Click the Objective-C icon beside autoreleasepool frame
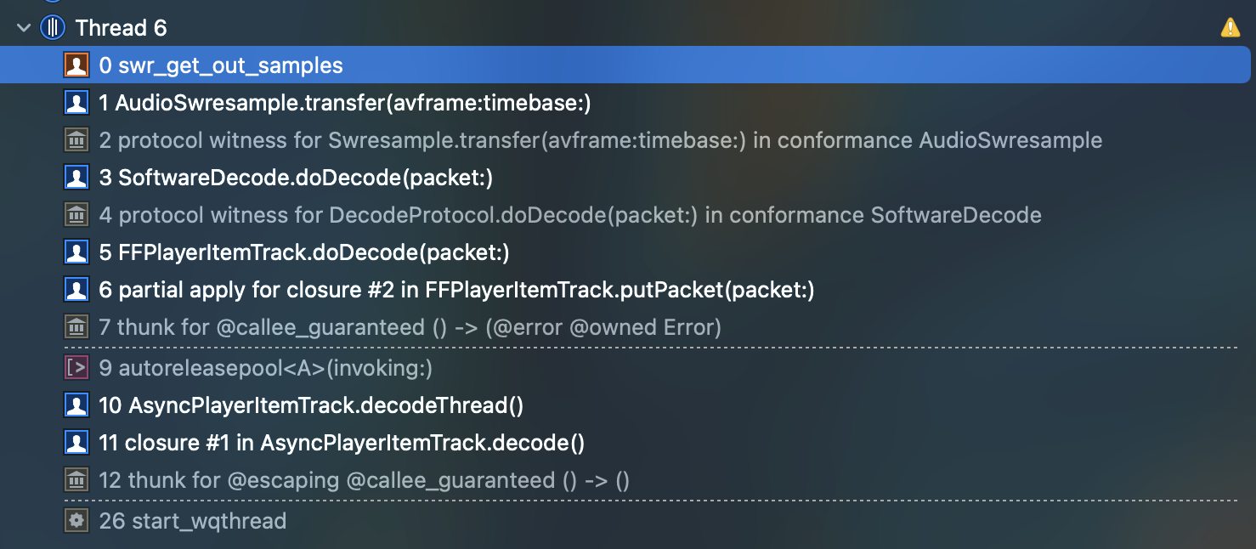The width and height of the screenshot is (1256, 549). [76, 366]
